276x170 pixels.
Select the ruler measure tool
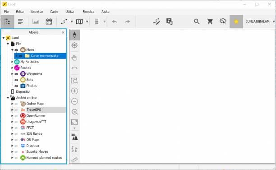tap(74, 160)
